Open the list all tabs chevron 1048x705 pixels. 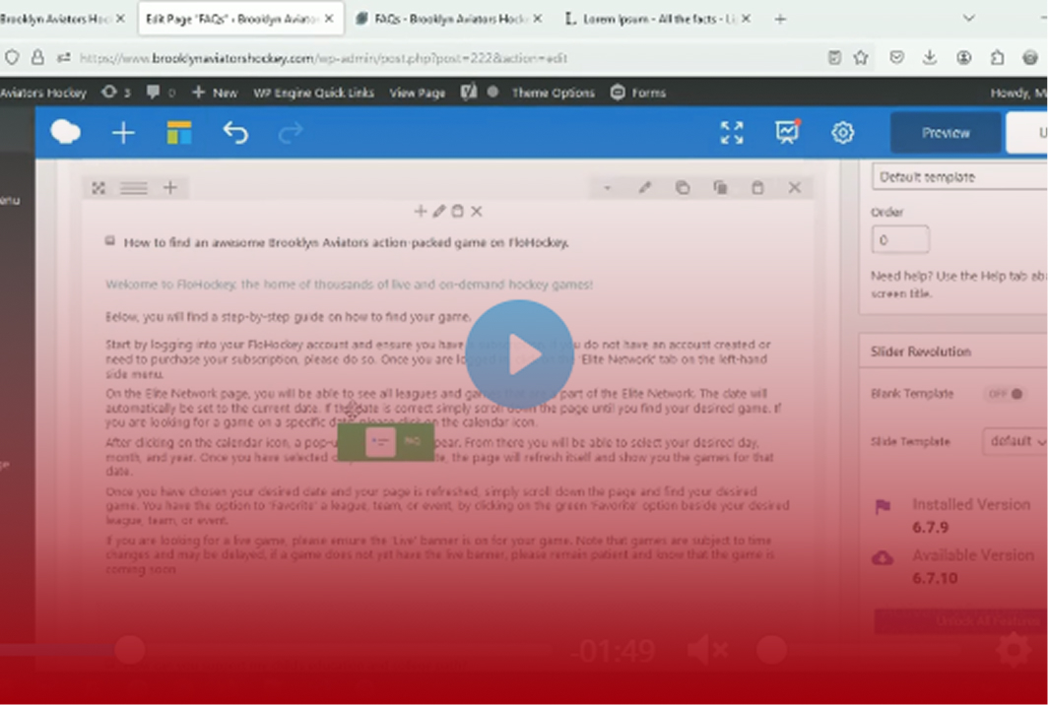click(x=968, y=18)
